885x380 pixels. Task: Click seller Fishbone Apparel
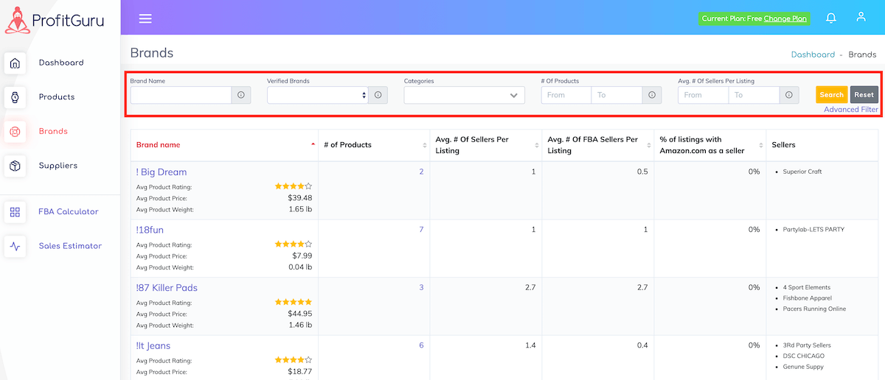[x=808, y=298]
